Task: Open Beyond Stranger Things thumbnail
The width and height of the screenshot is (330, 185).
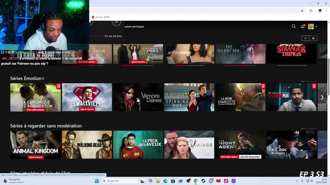Action: (292, 54)
